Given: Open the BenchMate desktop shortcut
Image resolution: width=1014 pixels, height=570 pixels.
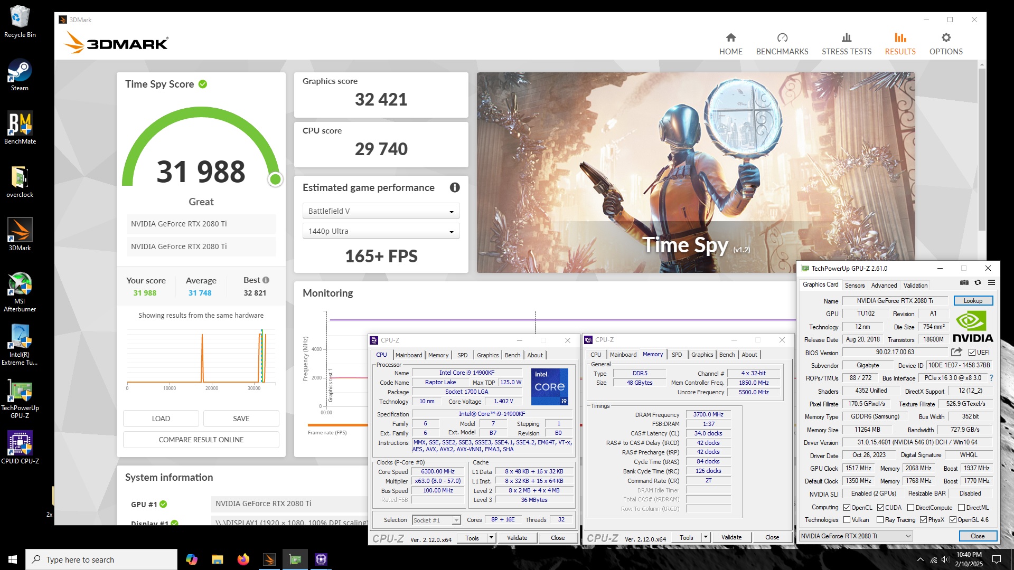Looking at the screenshot, I should point(20,128).
